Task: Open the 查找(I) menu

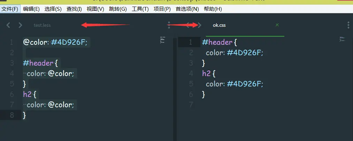Action: (74, 9)
